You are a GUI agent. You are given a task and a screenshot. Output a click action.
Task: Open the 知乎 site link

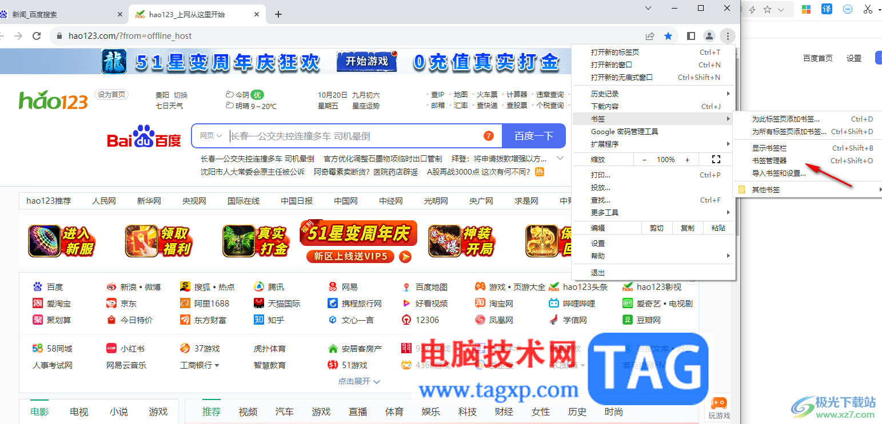(269, 320)
